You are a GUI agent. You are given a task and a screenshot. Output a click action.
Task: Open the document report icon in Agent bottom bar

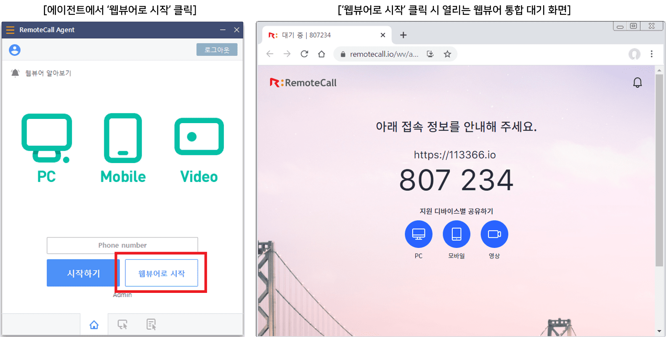pos(151,324)
